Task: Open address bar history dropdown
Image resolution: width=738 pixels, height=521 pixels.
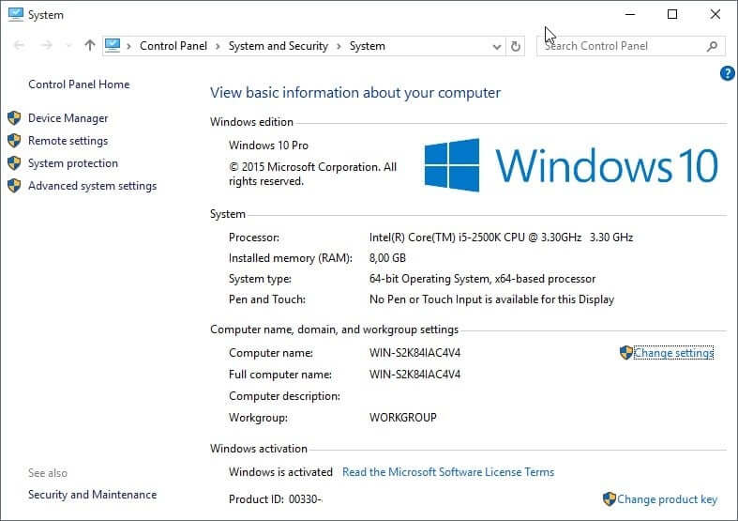Action: pos(497,47)
